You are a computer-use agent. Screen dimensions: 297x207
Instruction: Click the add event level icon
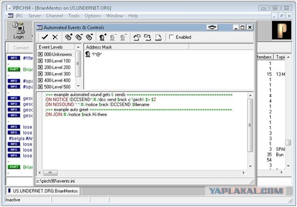tap(69, 37)
